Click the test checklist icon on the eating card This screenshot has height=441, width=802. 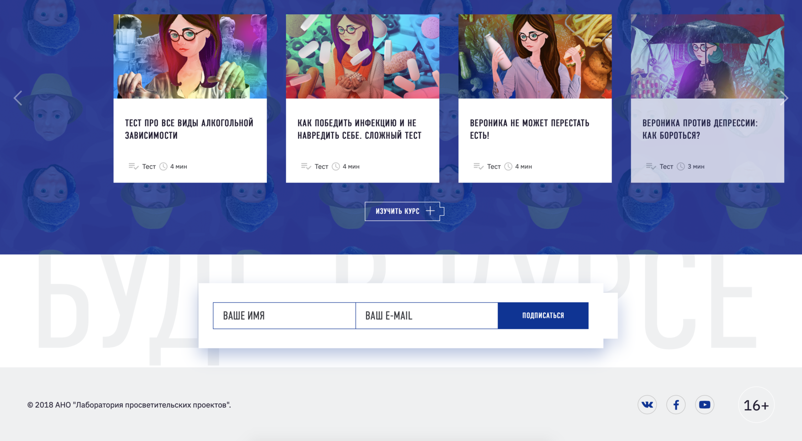pyautogui.click(x=478, y=166)
